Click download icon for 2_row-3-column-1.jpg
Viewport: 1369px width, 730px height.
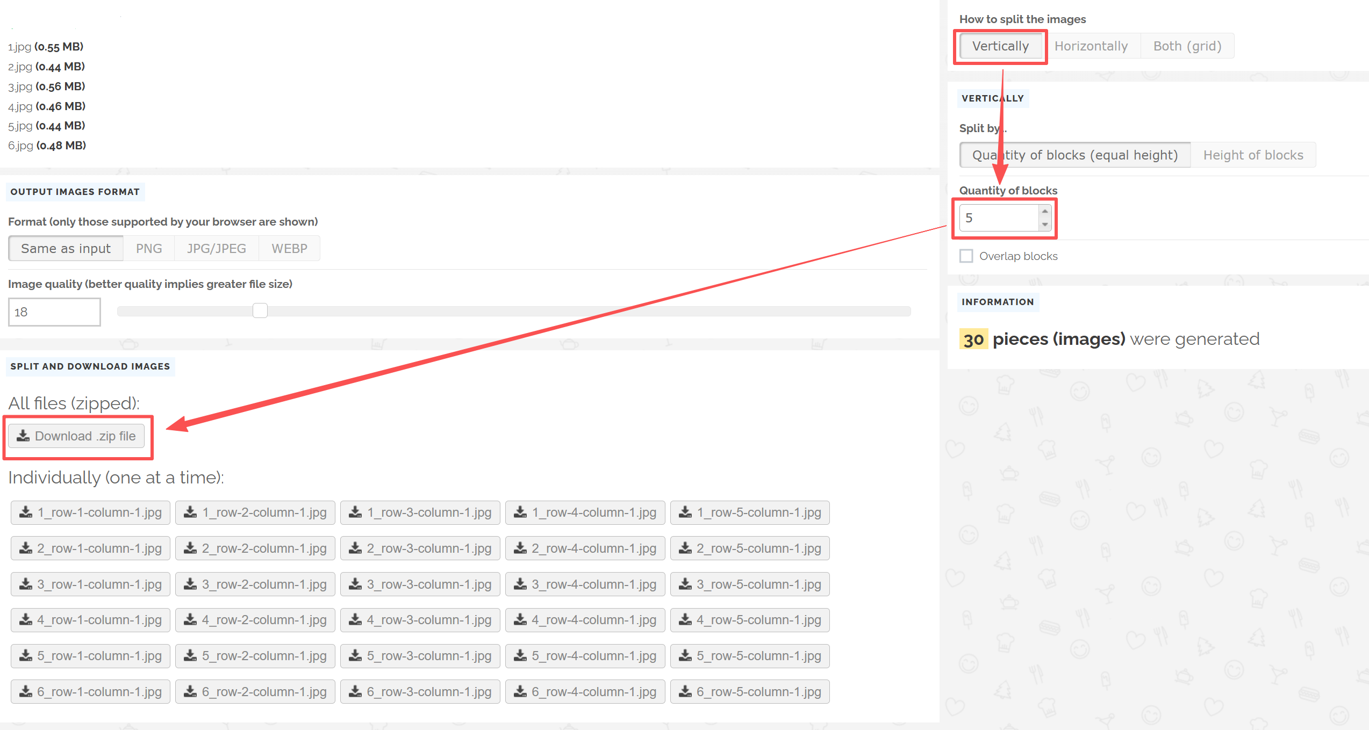point(355,548)
